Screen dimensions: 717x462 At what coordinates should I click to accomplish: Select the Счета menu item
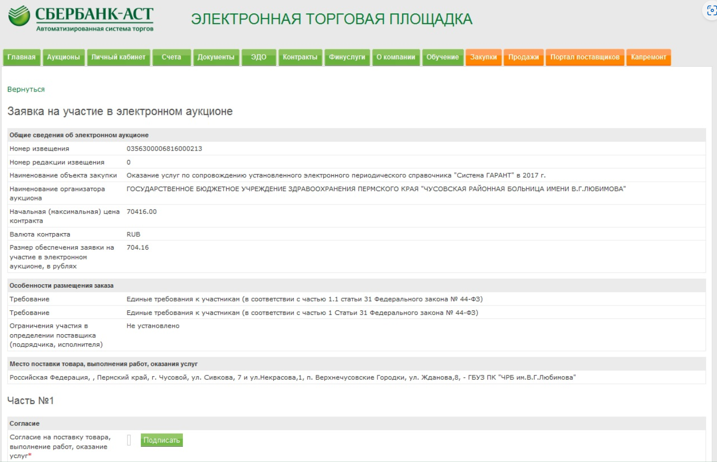click(x=172, y=57)
